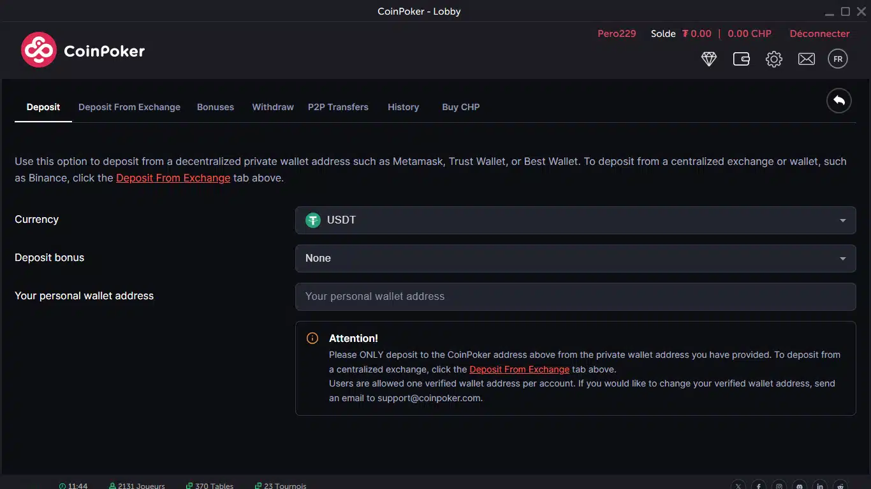Click the Déconnecter logout link

(819, 34)
